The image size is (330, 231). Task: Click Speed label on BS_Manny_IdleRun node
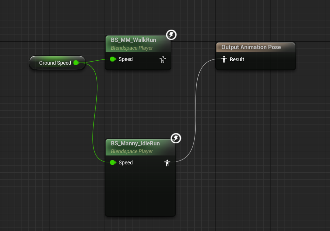126,163
